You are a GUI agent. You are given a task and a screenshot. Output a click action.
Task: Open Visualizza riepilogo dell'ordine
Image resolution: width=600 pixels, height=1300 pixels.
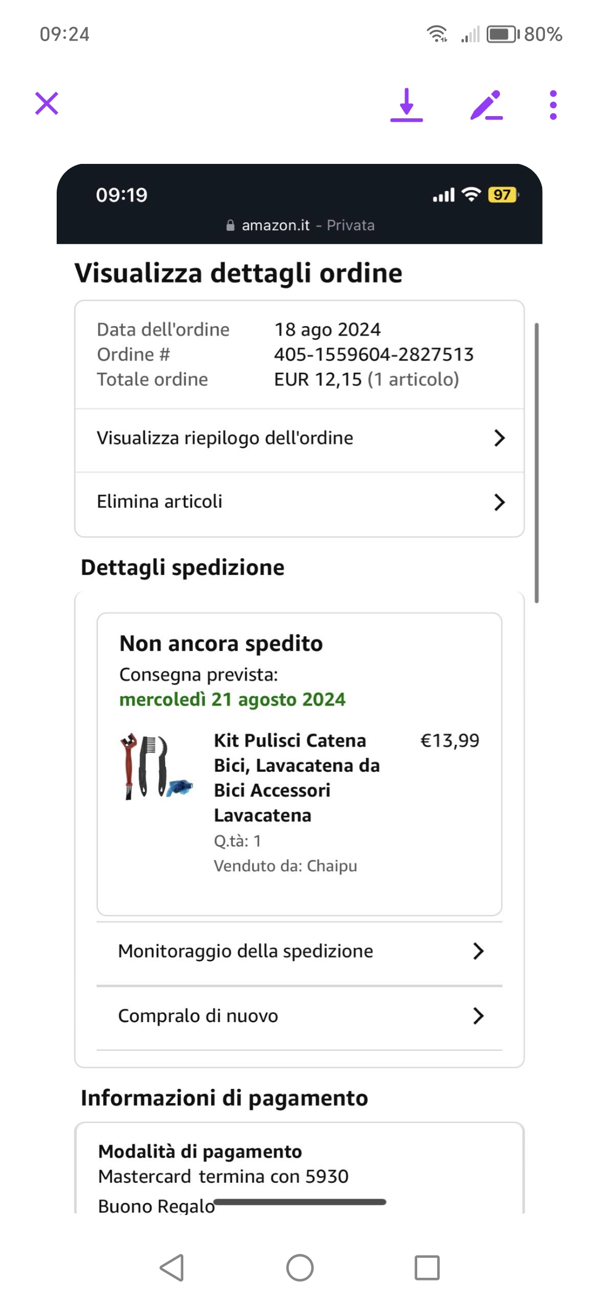click(225, 438)
